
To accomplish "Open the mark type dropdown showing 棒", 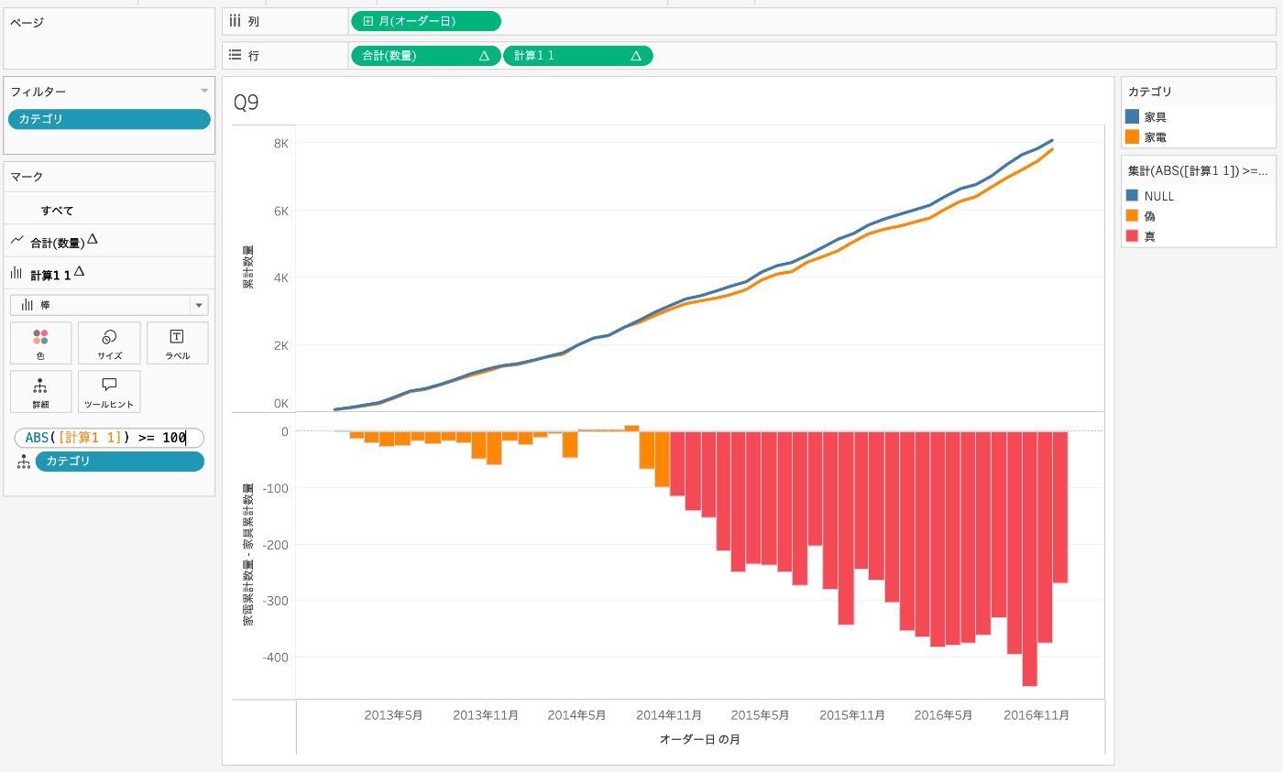I will [109, 305].
